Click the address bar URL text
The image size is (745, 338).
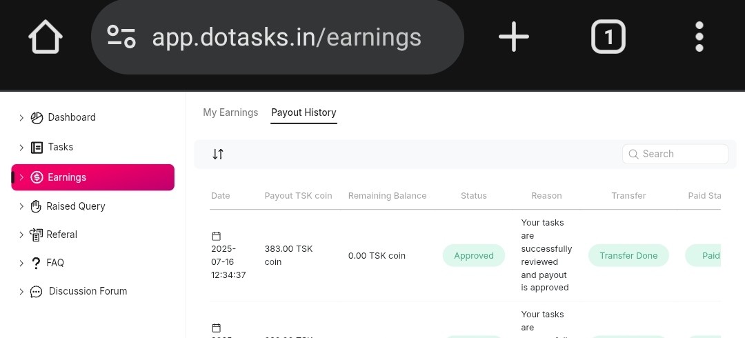coord(286,37)
